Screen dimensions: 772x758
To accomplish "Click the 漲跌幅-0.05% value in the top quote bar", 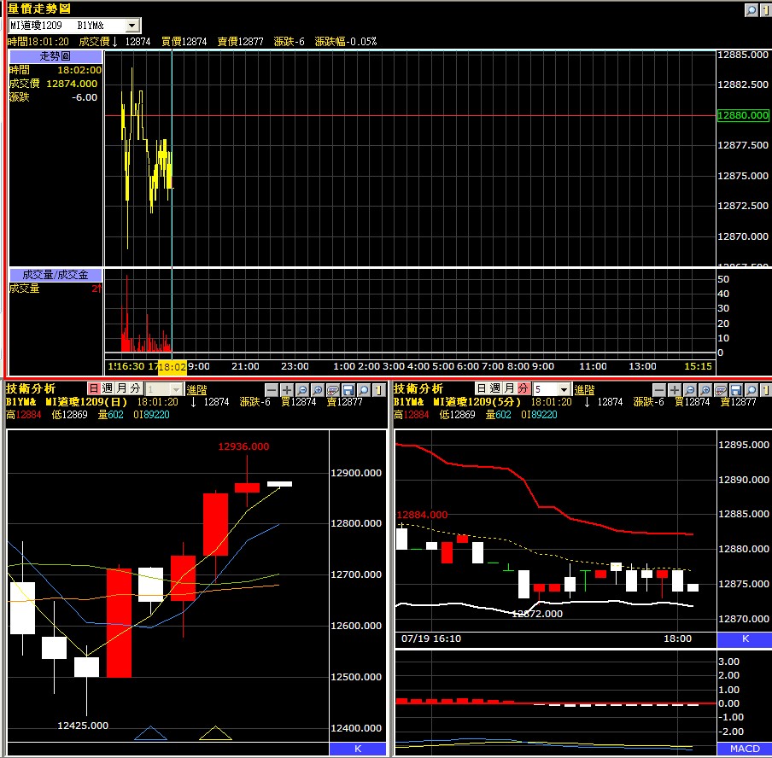I will 346,41.
